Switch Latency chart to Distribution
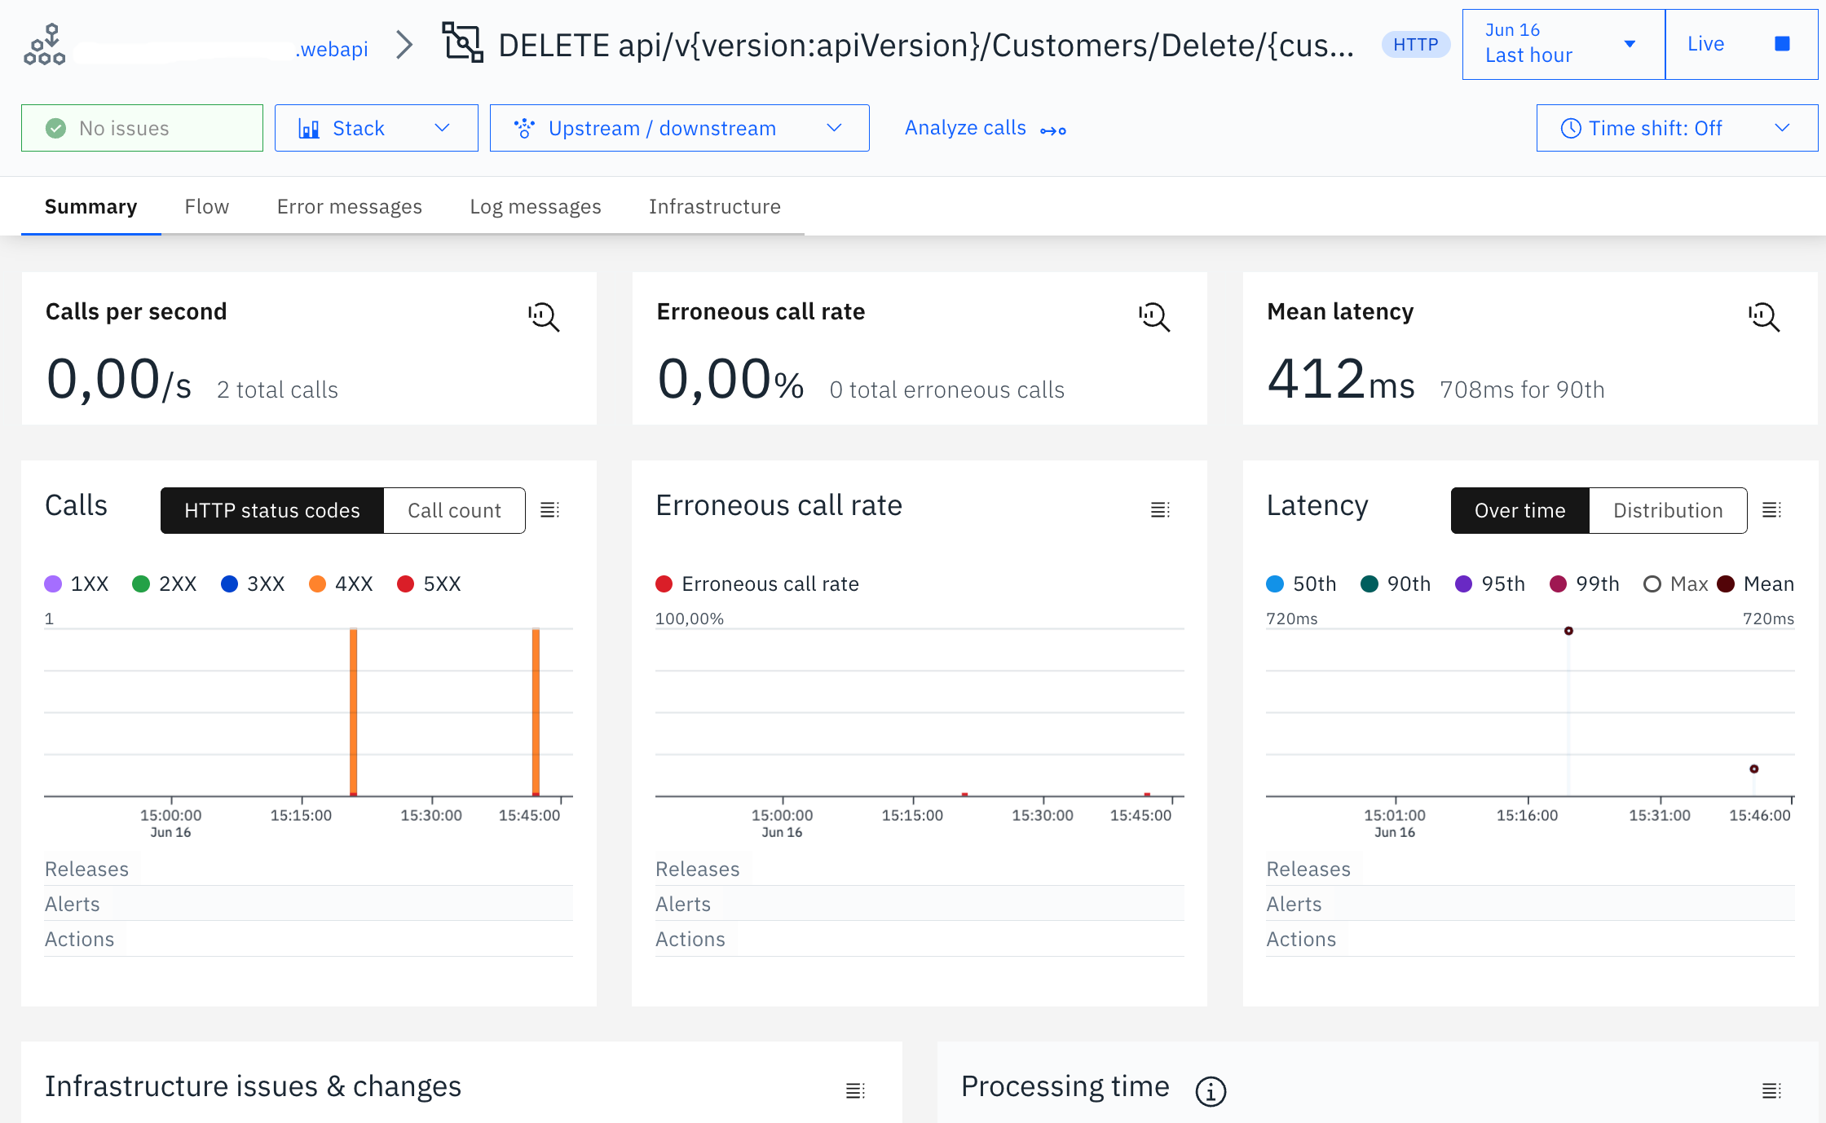This screenshot has width=1826, height=1123. tap(1668, 510)
